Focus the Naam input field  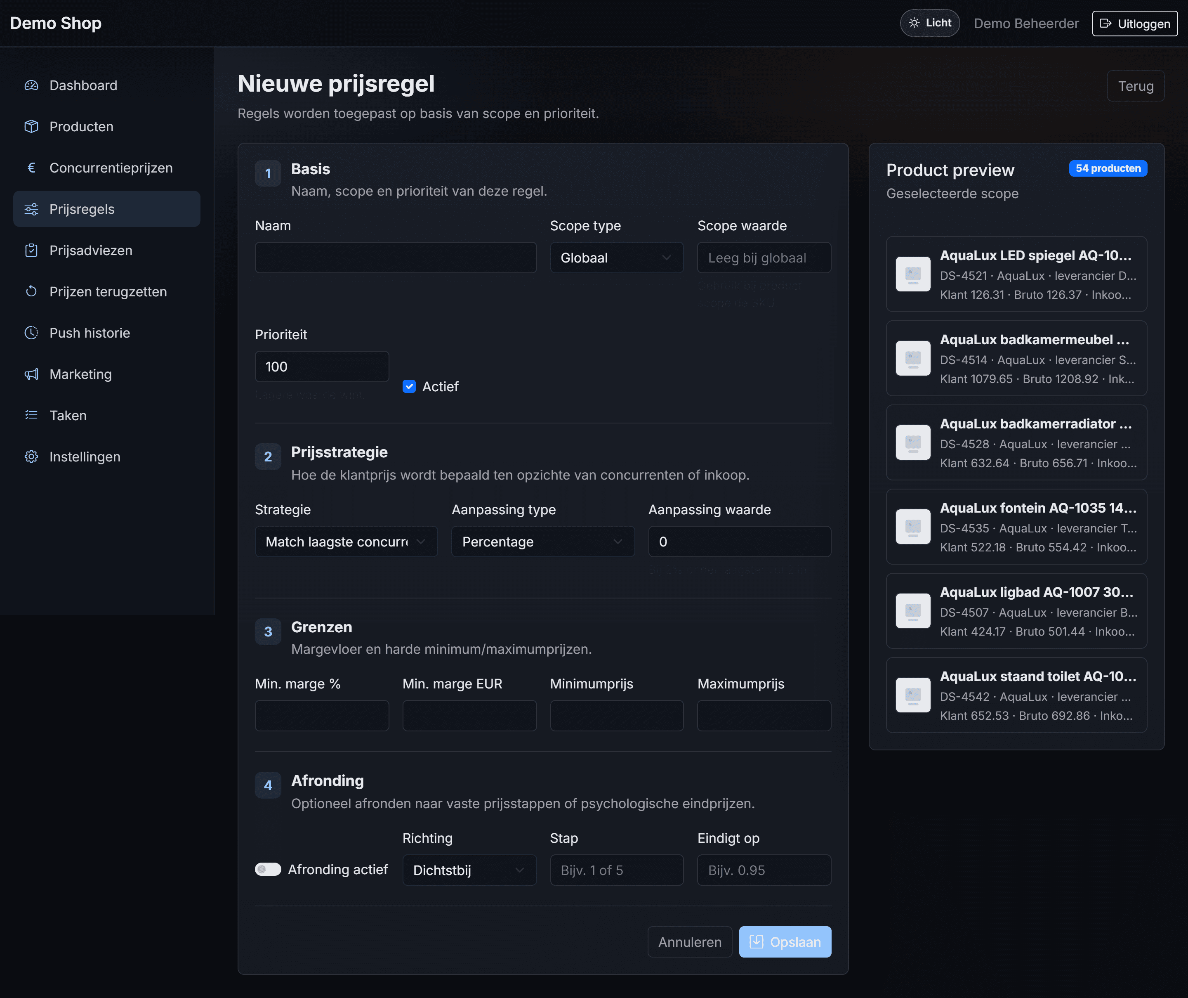point(396,258)
